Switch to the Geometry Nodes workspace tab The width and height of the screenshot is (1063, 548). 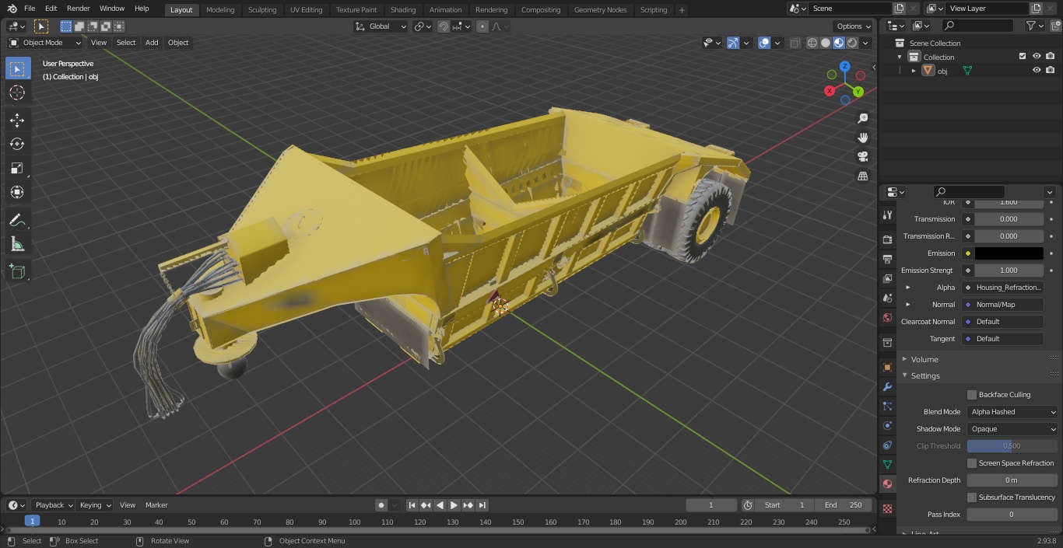600,9
